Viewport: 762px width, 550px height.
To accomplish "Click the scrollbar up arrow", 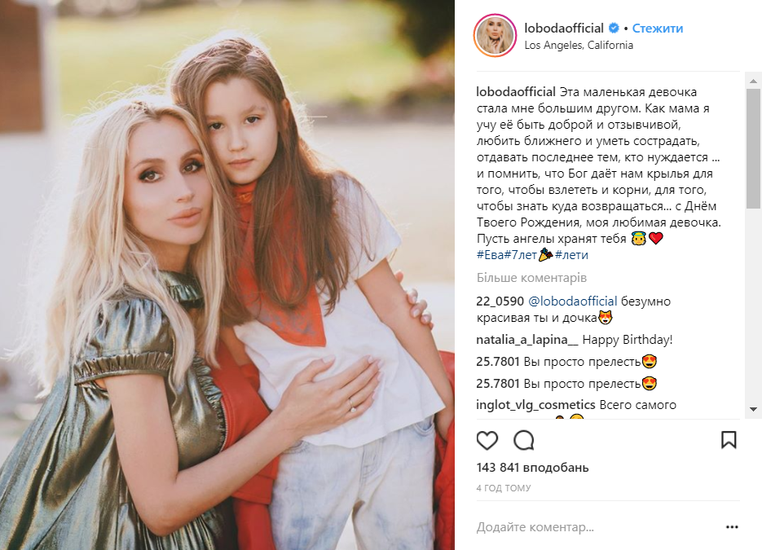I will (x=753, y=81).
